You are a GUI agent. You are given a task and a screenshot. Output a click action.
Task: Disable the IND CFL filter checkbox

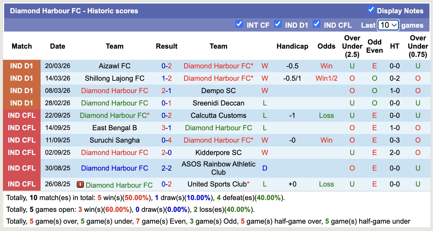(x=317, y=24)
